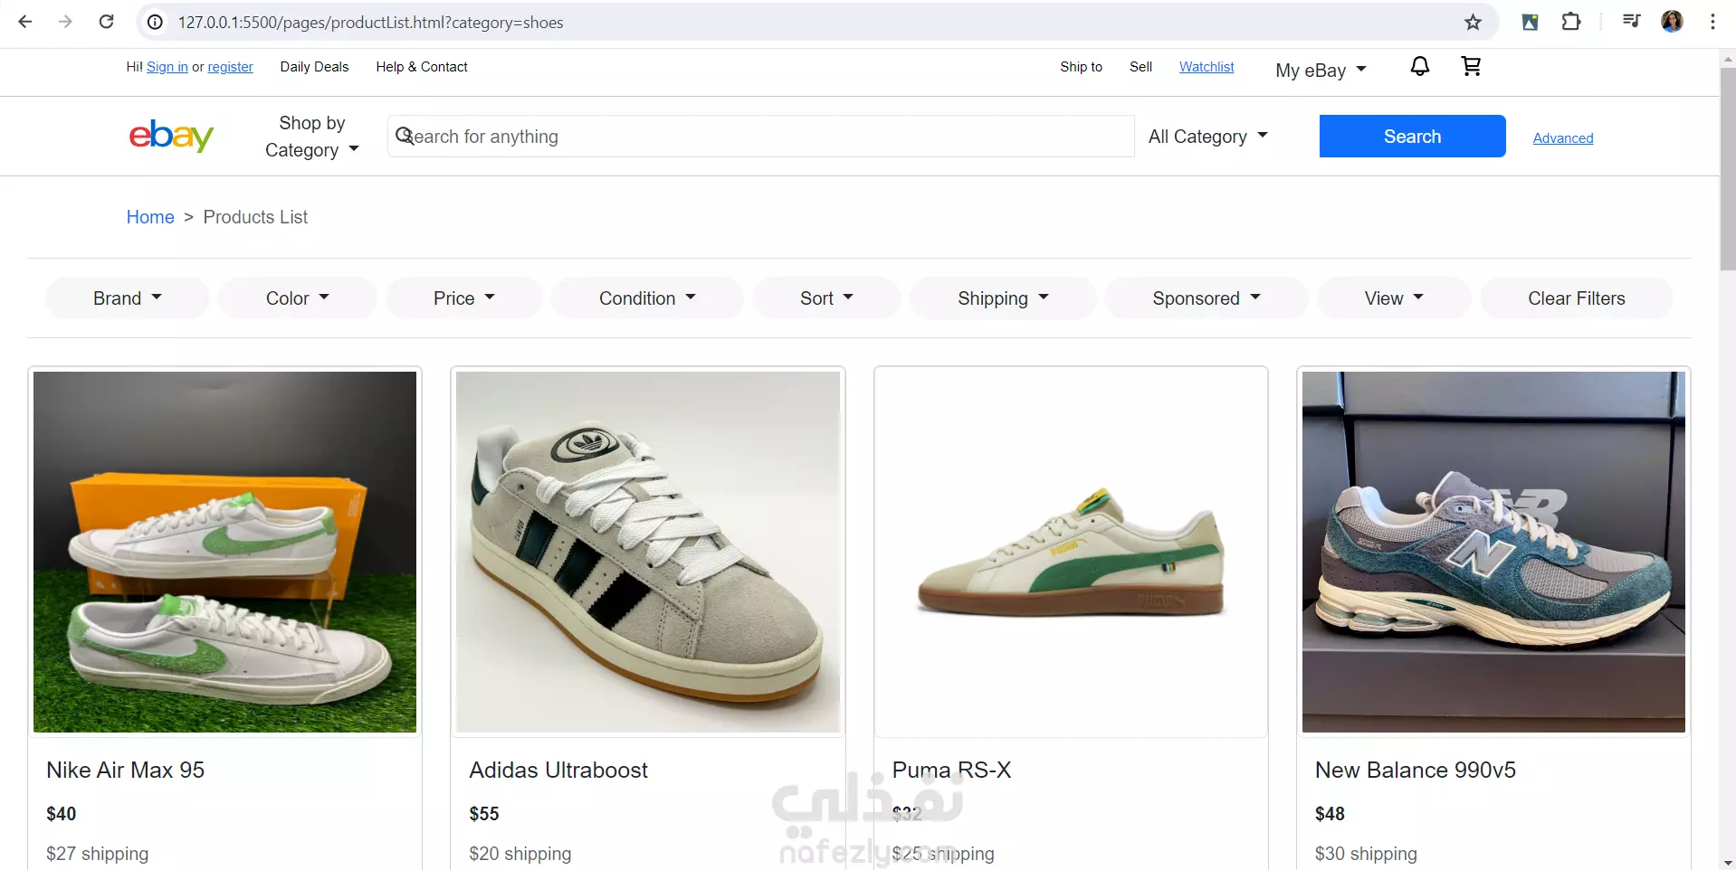Click the $40 price text
The height and width of the screenshot is (870, 1736).
(x=62, y=814)
